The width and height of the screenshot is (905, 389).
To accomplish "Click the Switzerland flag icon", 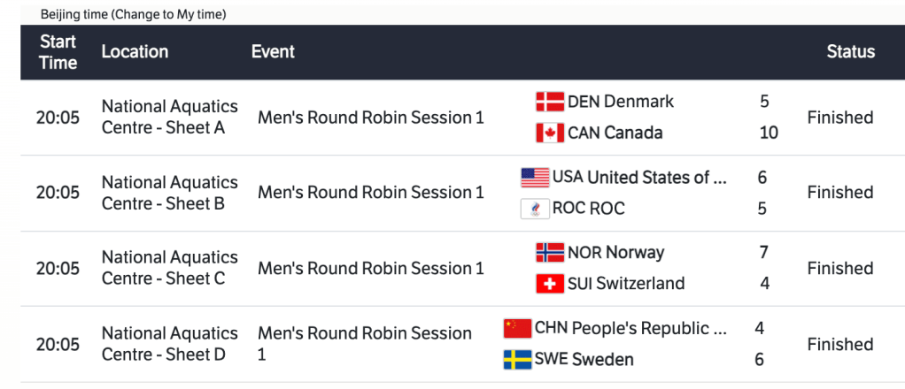I will 550,284.
